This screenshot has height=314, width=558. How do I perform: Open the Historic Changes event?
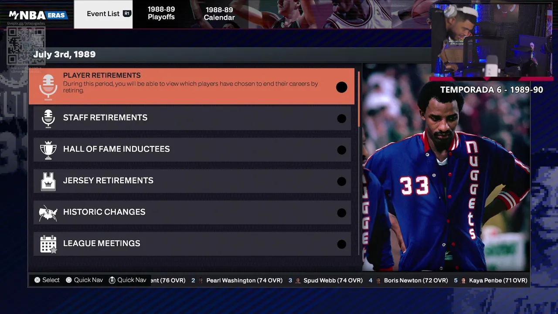point(192,212)
